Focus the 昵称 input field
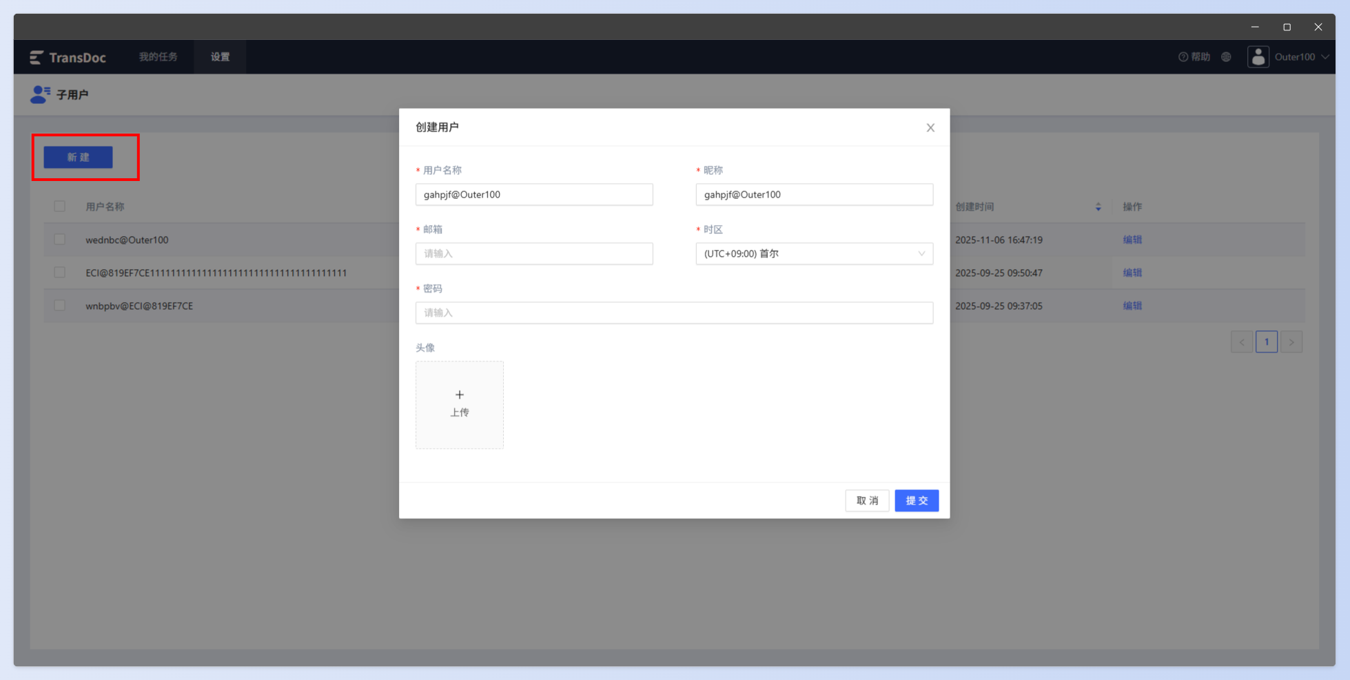This screenshot has width=1350, height=680. point(815,195)
